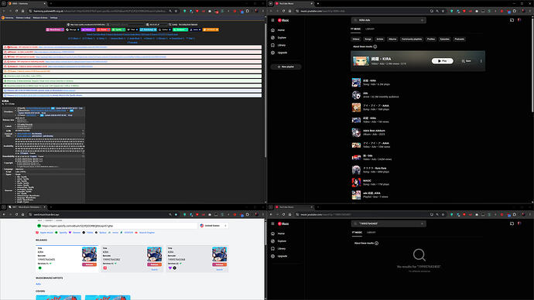Clear the barcode search in bottom-right window

pos(422,223)
